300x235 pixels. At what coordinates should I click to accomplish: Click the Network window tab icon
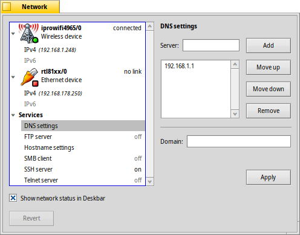7,7
